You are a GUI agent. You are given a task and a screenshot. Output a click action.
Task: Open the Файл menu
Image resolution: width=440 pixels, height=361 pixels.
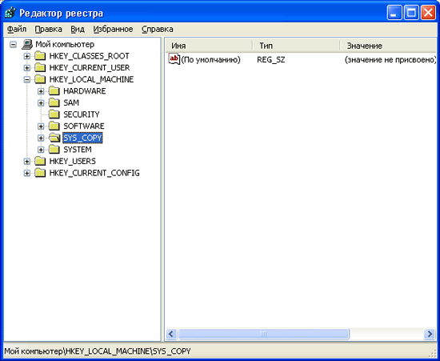(17, 29)
